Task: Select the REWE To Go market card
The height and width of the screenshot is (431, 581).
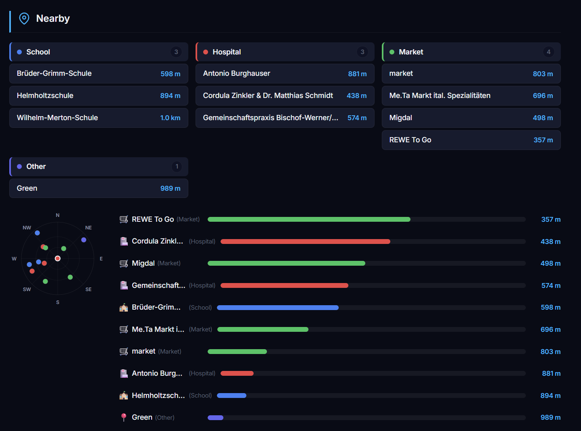Action: (x=471, y=140)
